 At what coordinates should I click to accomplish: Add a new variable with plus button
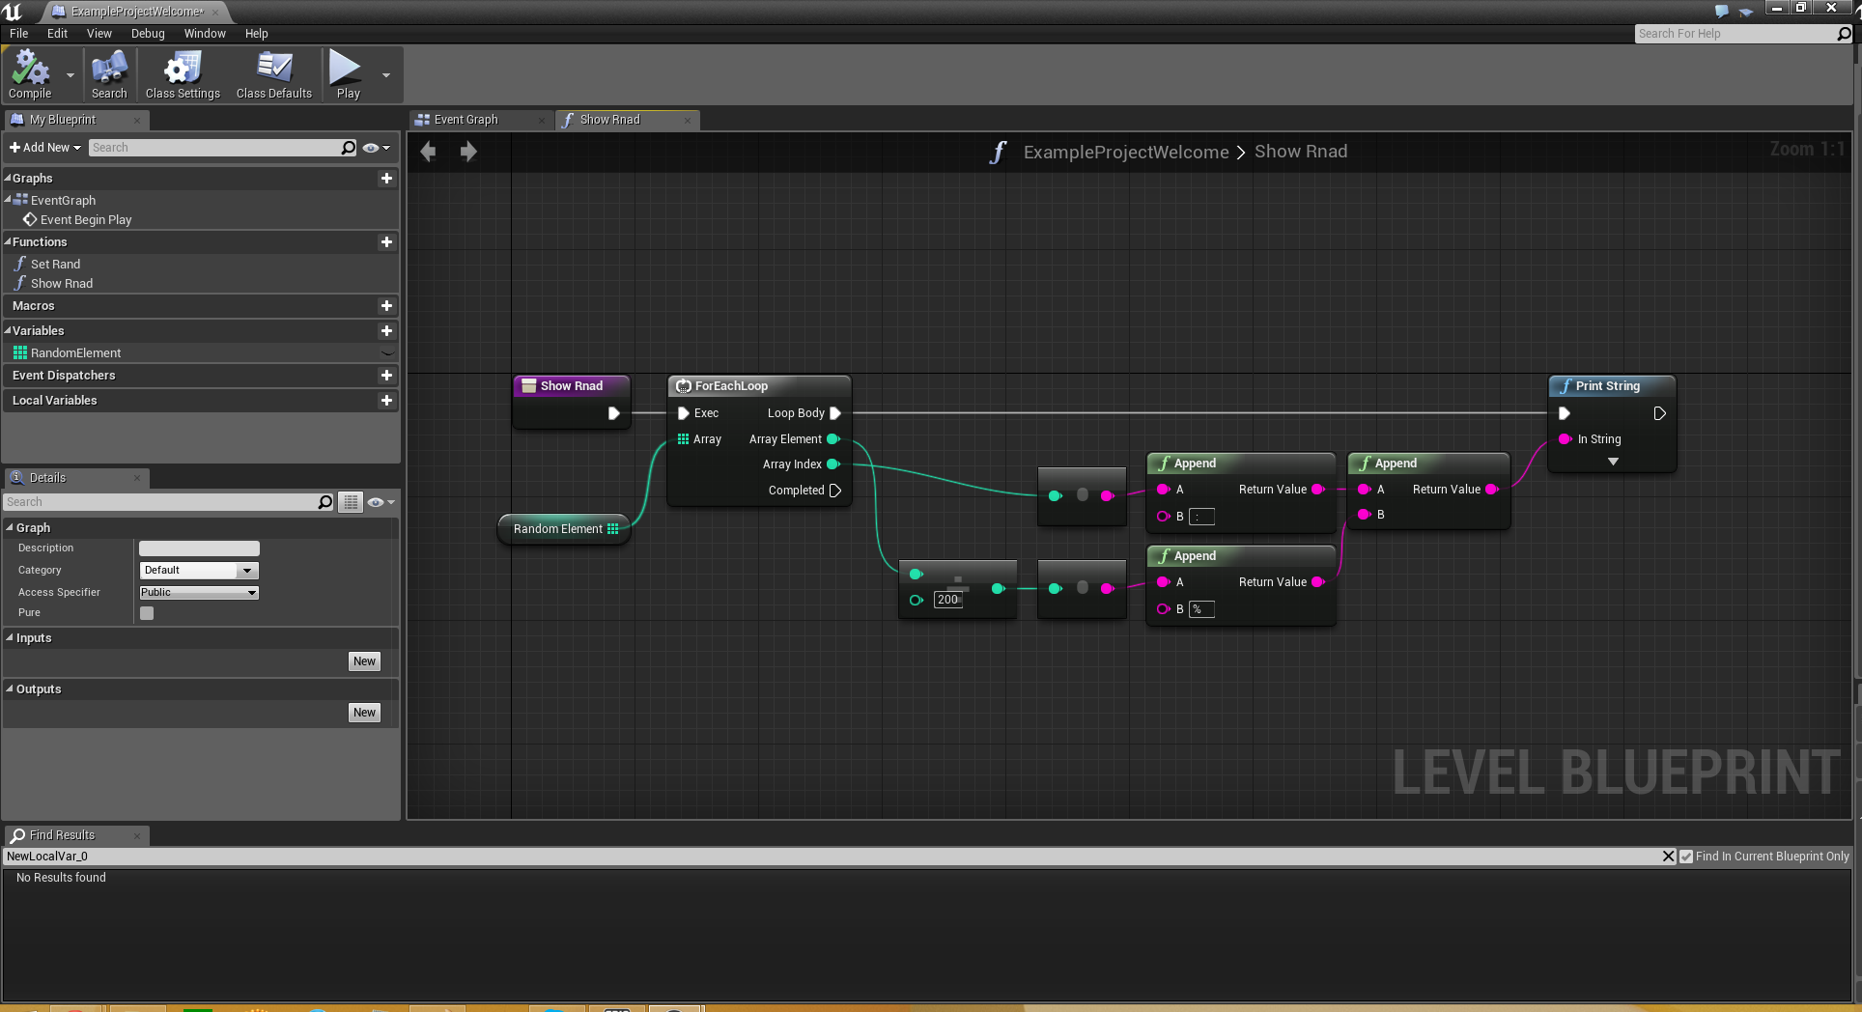click(x=386, y=331)
